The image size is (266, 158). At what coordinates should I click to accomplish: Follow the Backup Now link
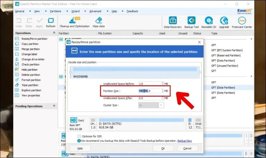coord(185,140)
